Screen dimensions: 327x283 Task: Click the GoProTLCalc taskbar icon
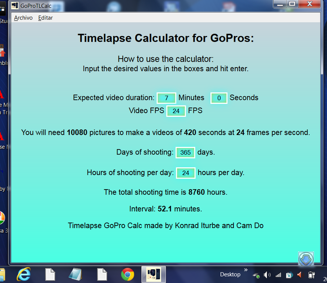point(153,275)
